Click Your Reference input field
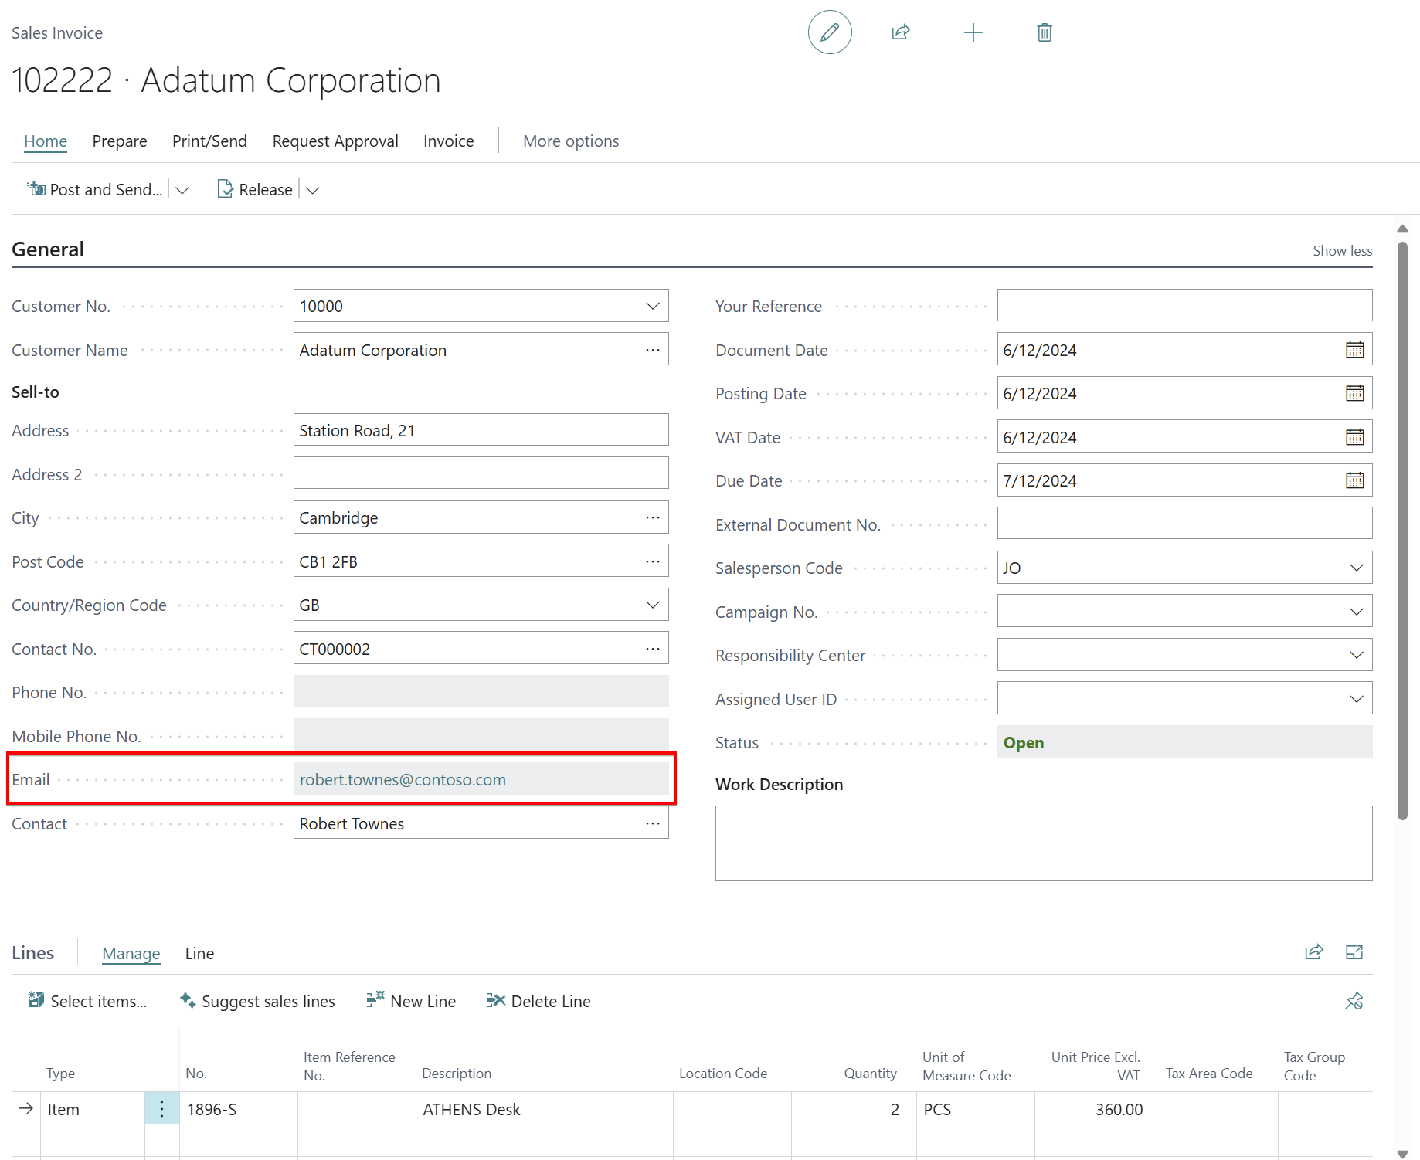 (1184, 306)
